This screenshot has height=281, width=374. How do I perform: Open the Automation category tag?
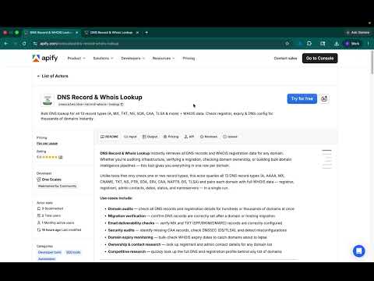(47, 259)
